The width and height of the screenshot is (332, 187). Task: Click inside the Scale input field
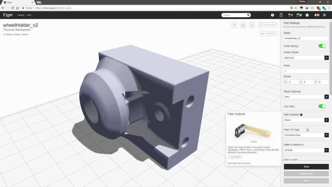[306, 71]
